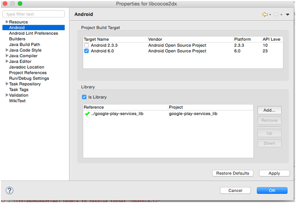
Task: Click the Help question mark icon
Action: pos(9,190)
